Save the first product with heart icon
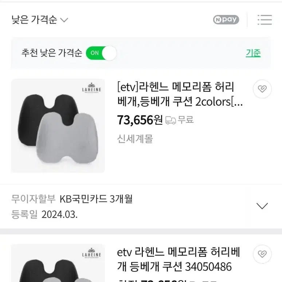Screen dimensions: 282x282 [x=262, y=89]
